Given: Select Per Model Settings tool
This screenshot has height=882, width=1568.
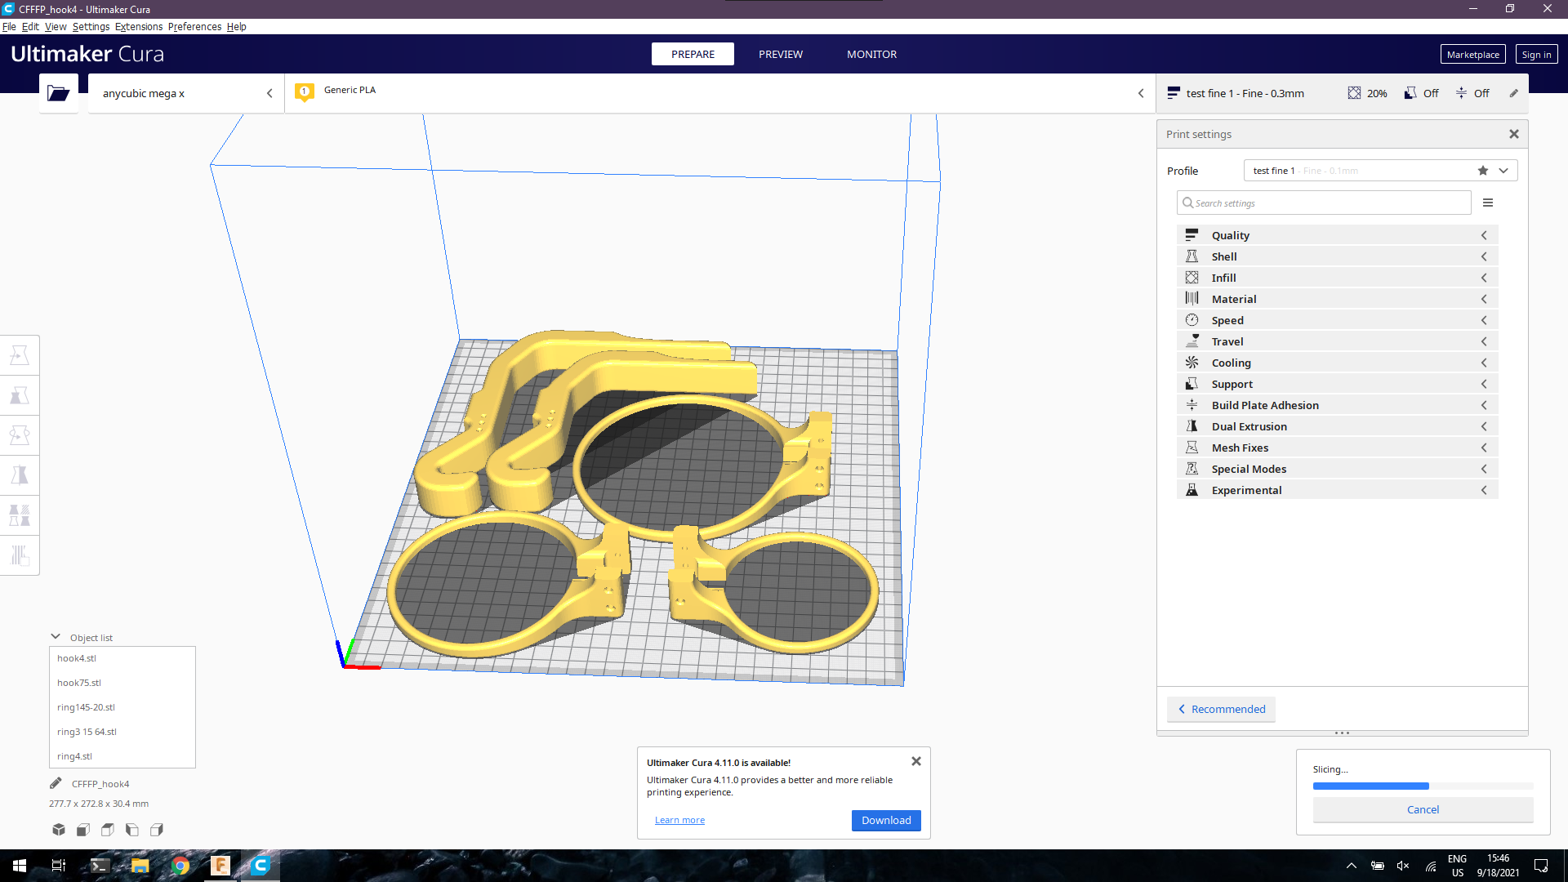Looking at the screenshot, I should pyautogui.click(x=20, y=515).
